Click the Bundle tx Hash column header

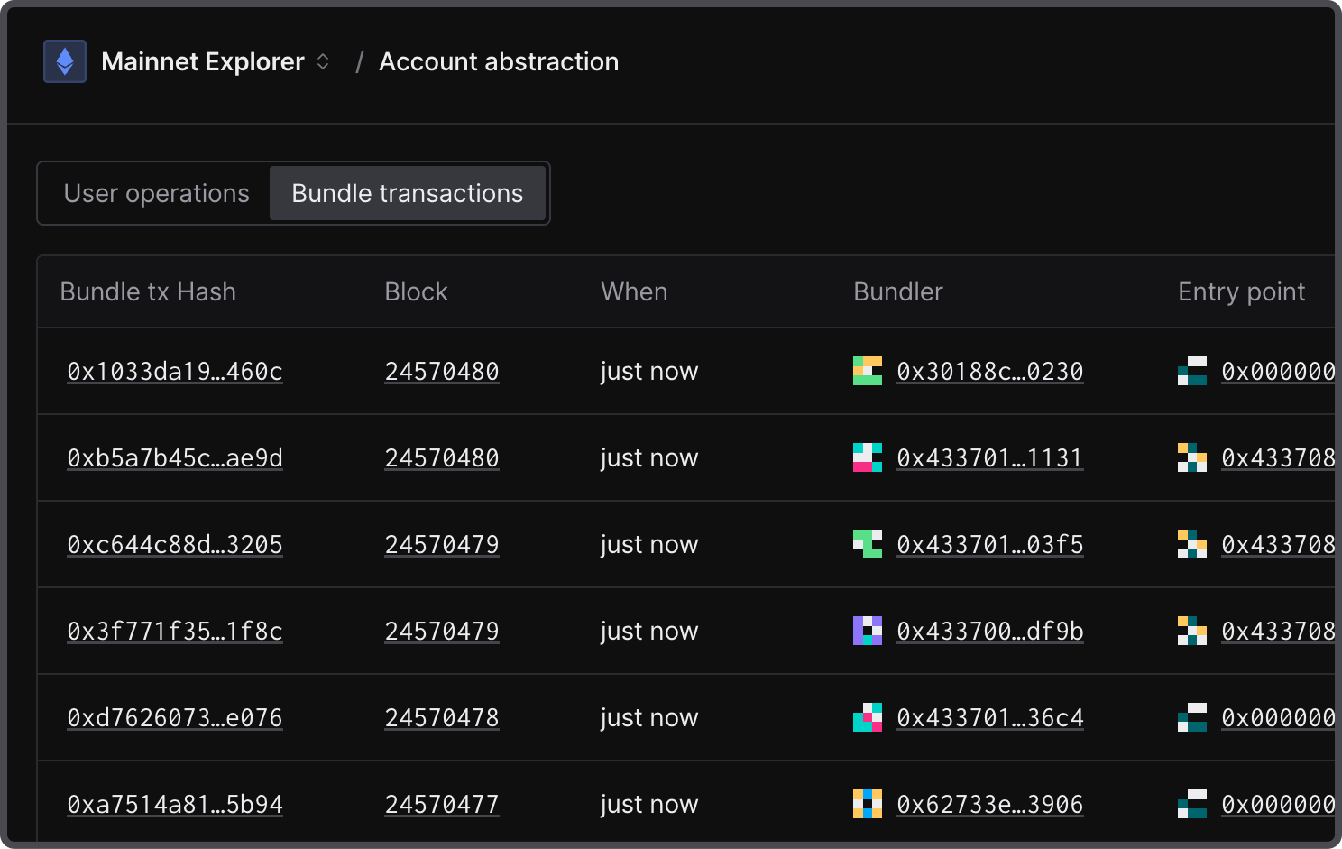tap(148, 291)
